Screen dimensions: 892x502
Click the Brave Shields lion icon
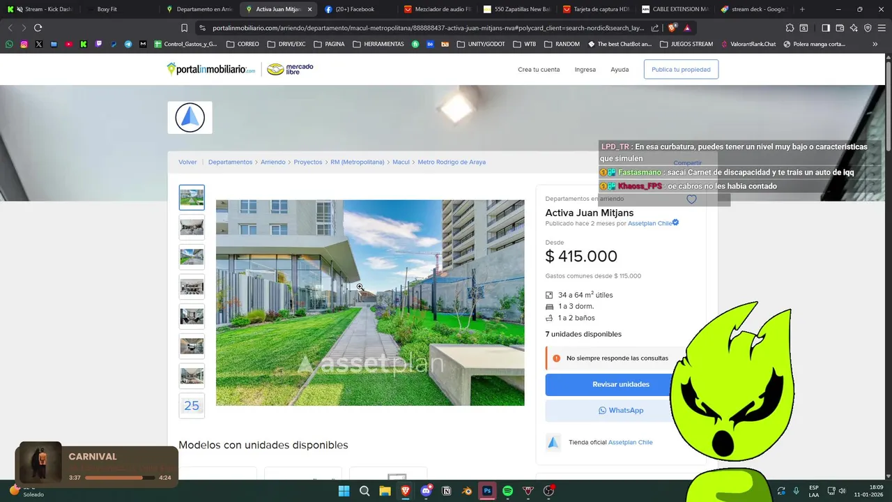tap(672, 28)
